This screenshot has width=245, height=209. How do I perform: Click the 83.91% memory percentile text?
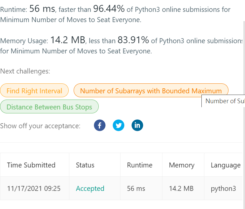point(133,40)
